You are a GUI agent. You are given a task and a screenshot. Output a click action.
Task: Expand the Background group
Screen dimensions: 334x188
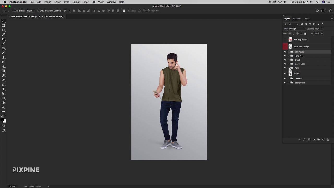pos(289,83)
